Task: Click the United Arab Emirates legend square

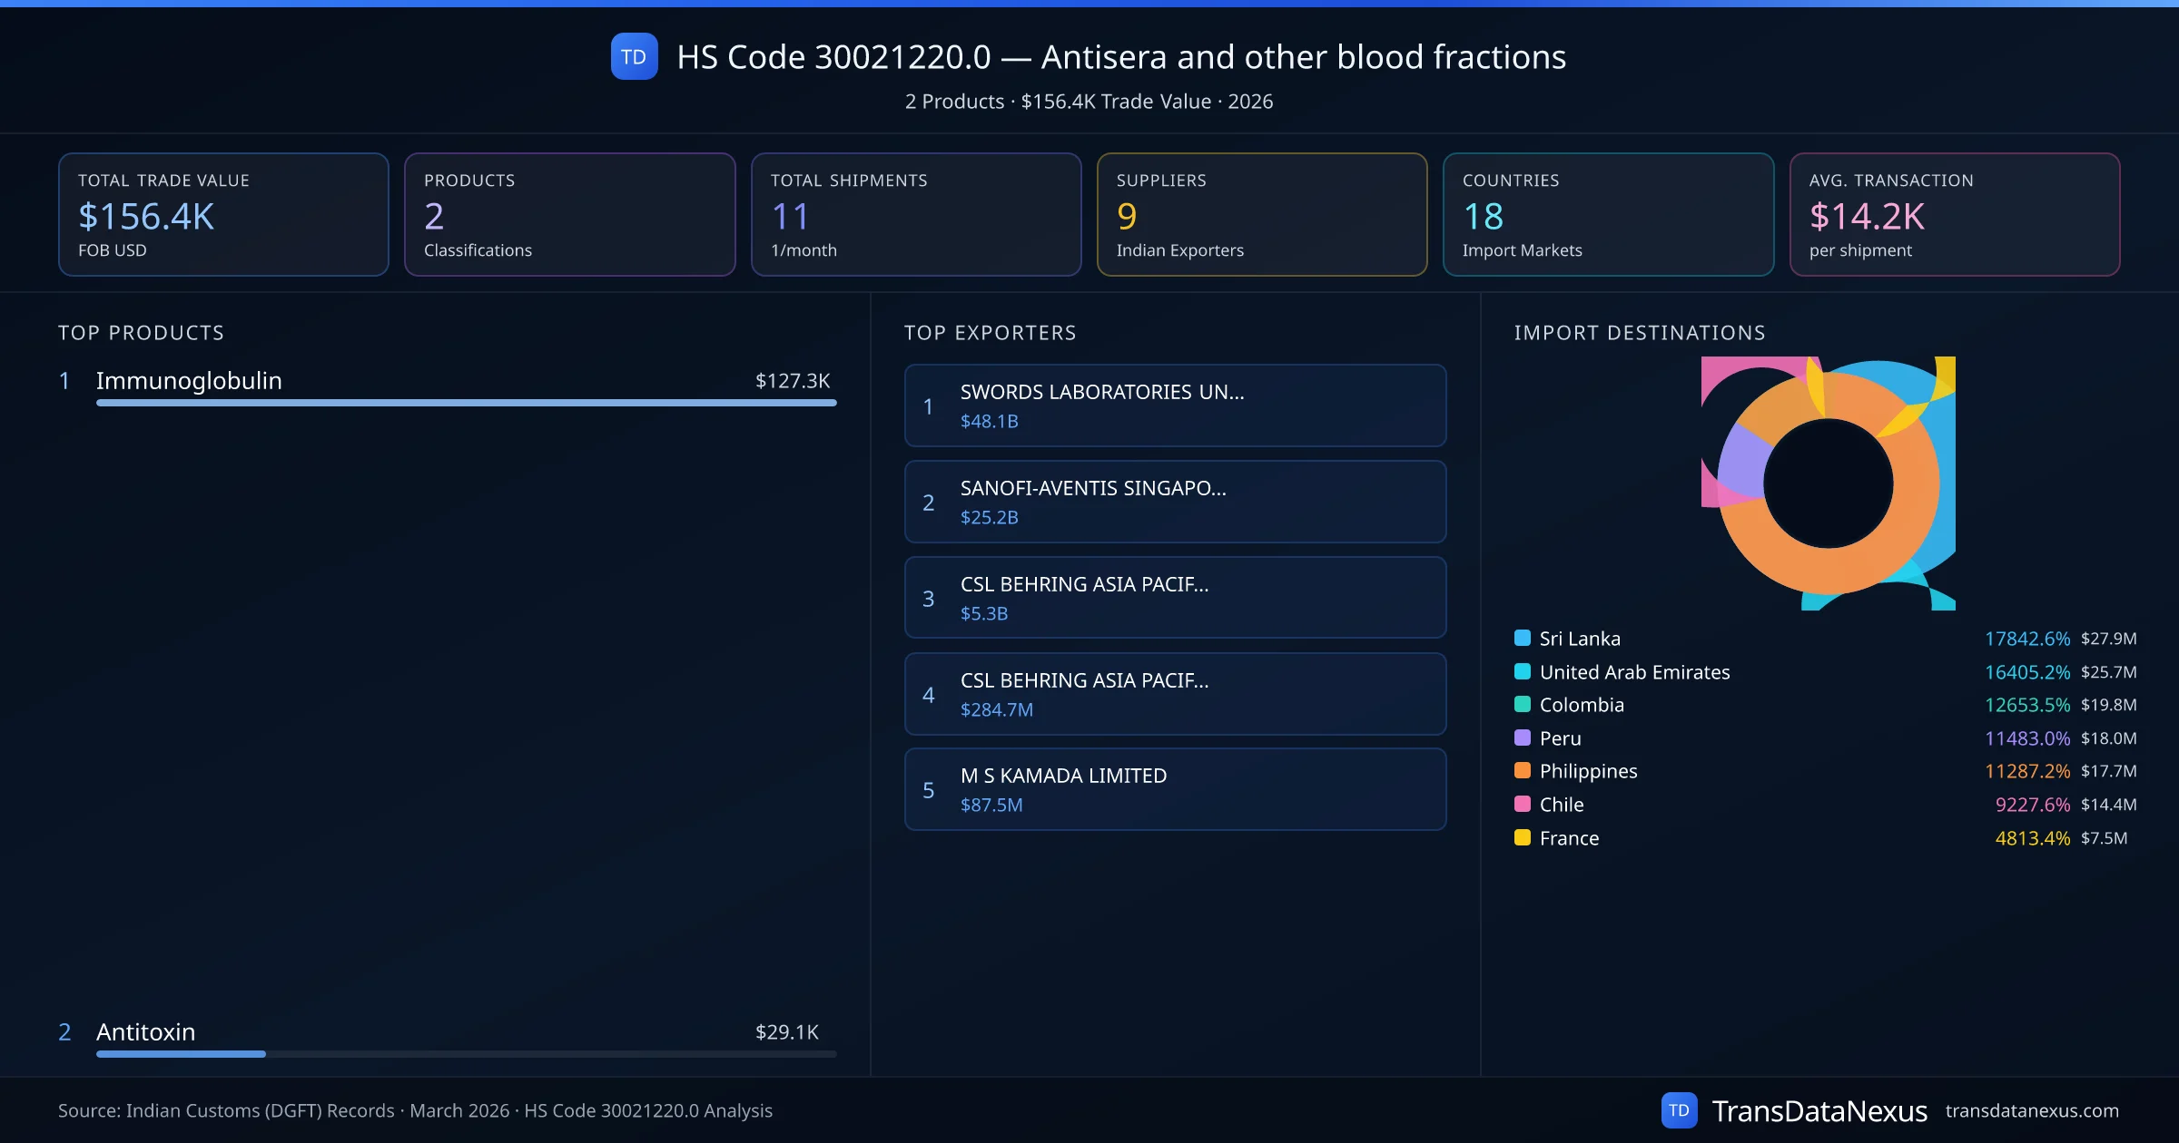Action: (1523, 671)
